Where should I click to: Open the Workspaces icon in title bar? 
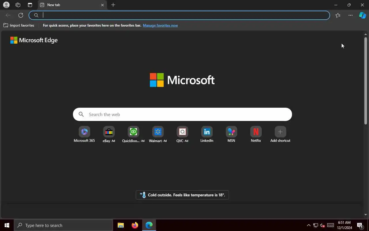click(18, 5)
